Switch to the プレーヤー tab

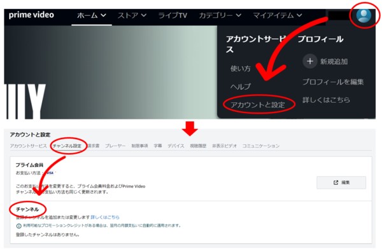coord(115,146)
